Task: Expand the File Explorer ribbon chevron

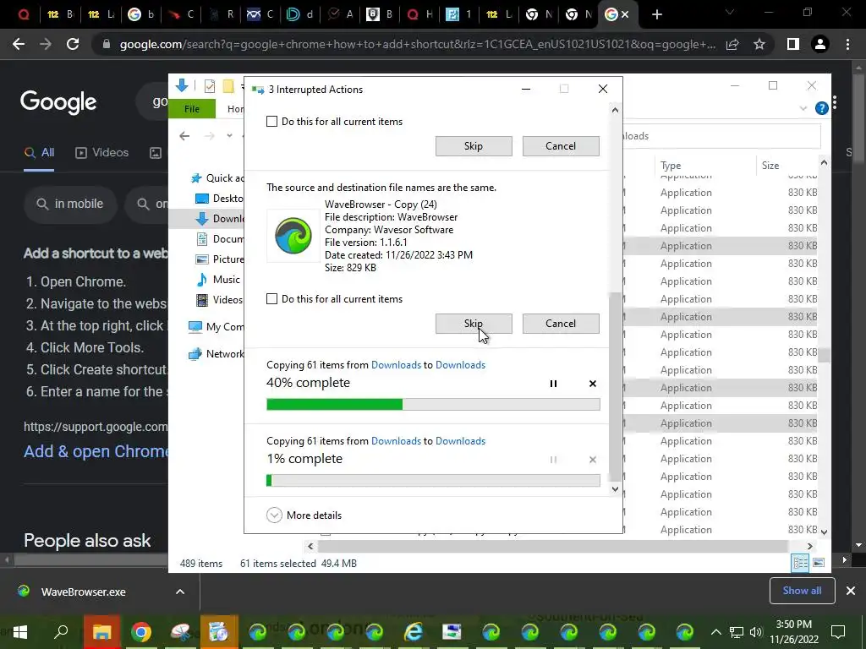Action: [803, 108]
